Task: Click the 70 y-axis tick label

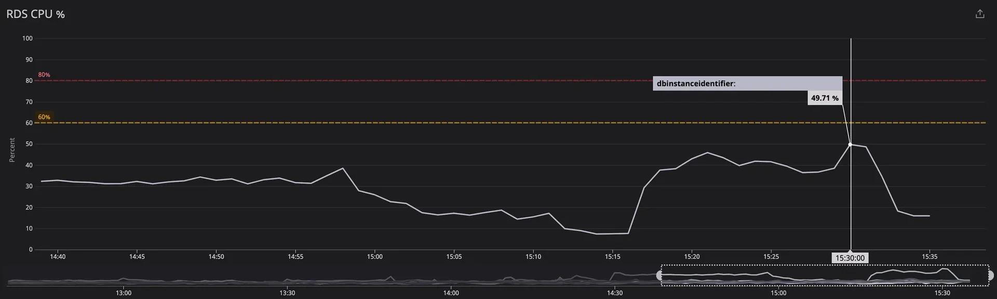Action: tap(29, 102)
